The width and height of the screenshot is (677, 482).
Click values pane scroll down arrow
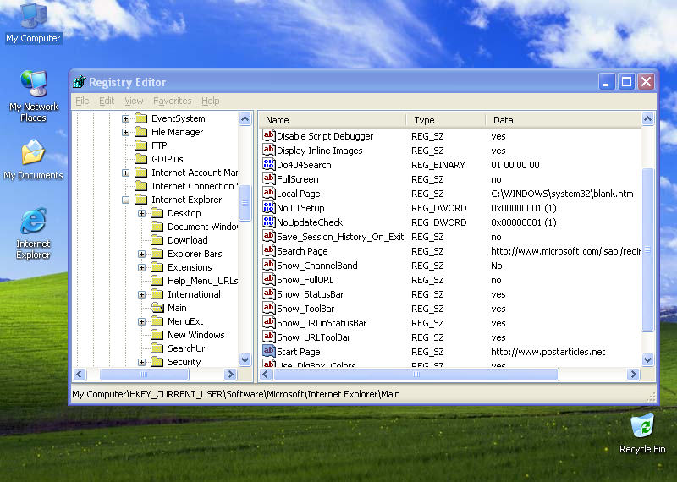pos(647,359)
